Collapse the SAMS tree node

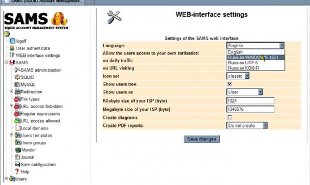click(x=6, y=62)
